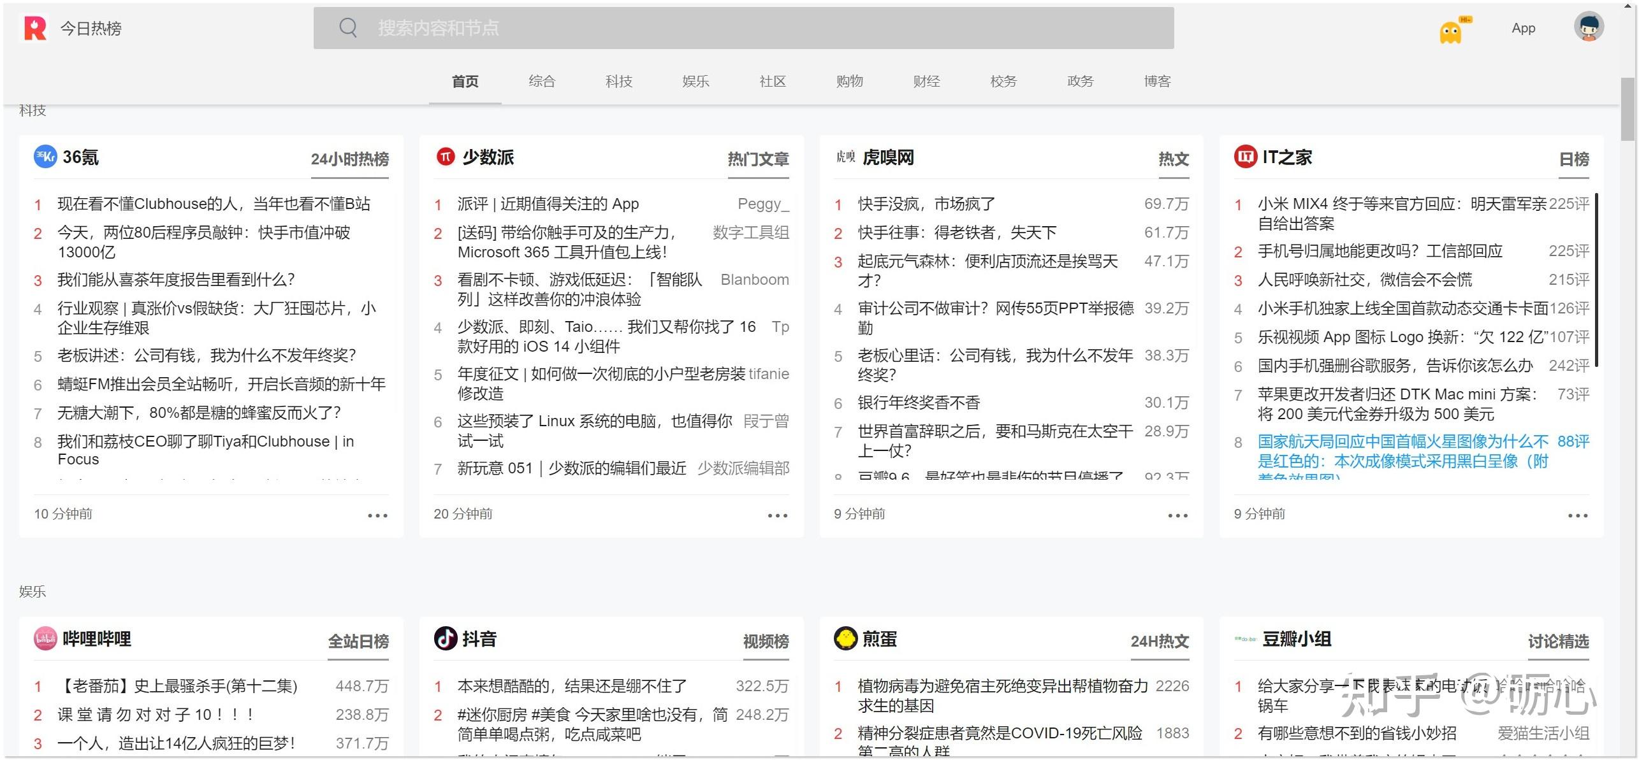Open more options for 36氪 card

pos(377,515)
